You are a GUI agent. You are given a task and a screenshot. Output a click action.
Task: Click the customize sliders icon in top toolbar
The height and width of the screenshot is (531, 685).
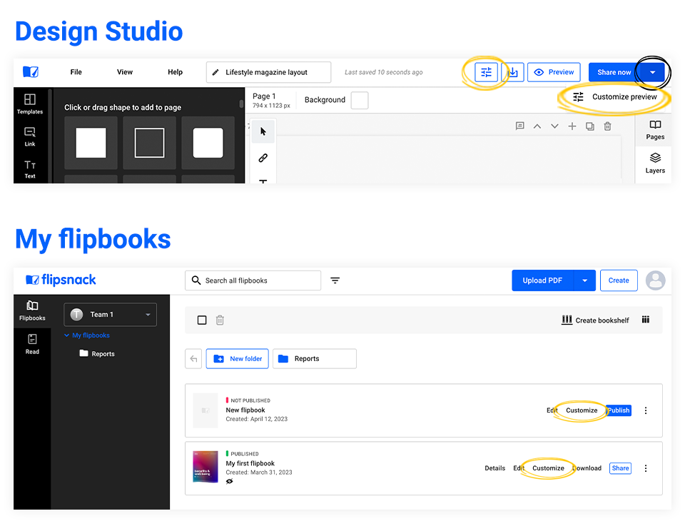[486, 72]
